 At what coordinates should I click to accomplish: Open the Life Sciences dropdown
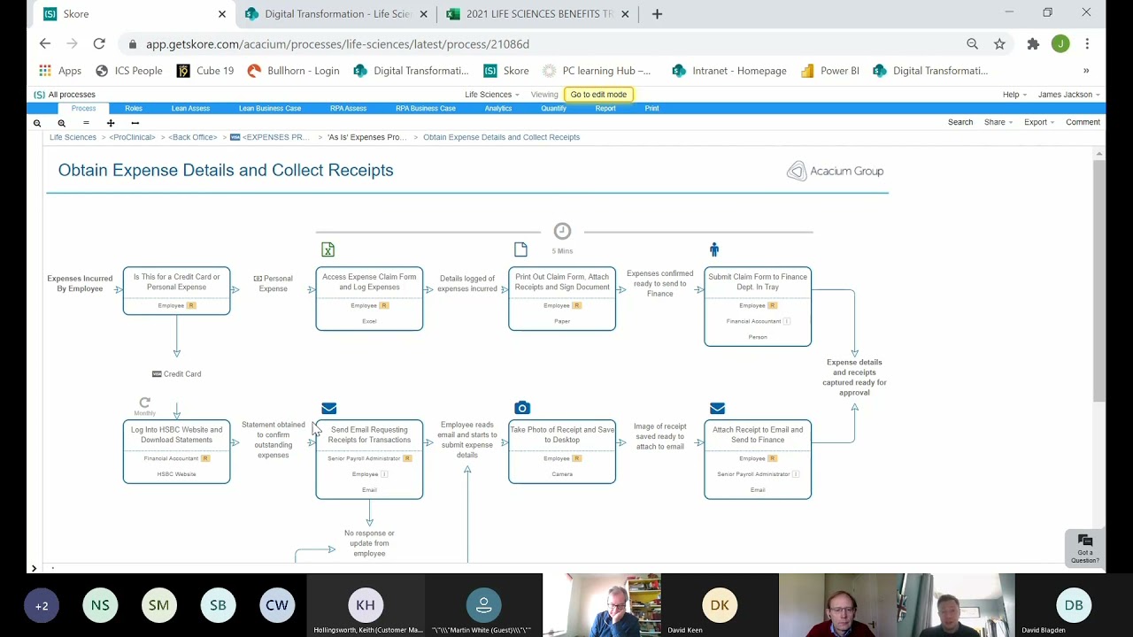[491, 95]
